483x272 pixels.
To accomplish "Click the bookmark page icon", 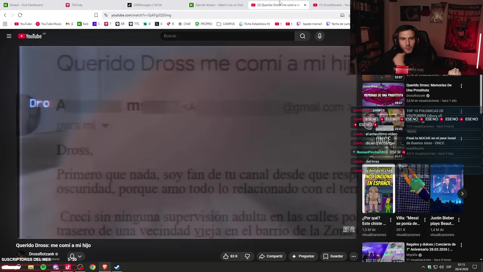I will point(96,15).
